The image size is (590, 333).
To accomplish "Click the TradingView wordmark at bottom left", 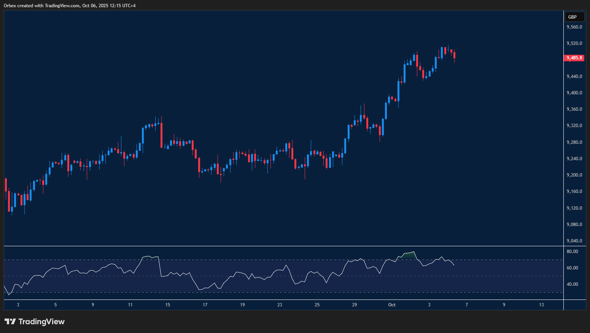I will [41, 322].
